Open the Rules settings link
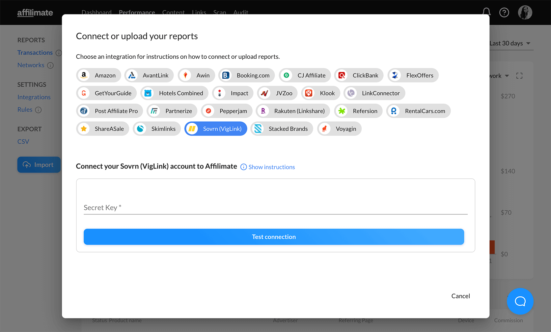Image resolution: width=551 pixels, height=332 pixels. tap(25, 110)
